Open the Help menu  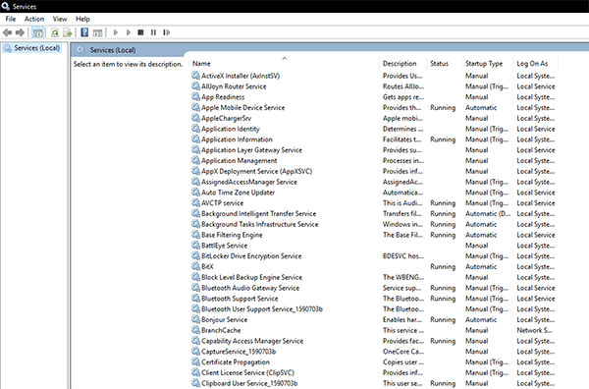coord(82,19)
